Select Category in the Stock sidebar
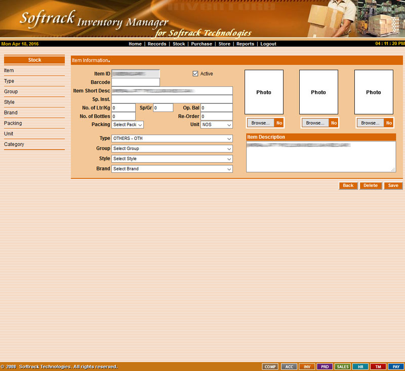Image resolution: width=405 pixels, height=371 pixels. pyautogui.click(x=14, y=144)
